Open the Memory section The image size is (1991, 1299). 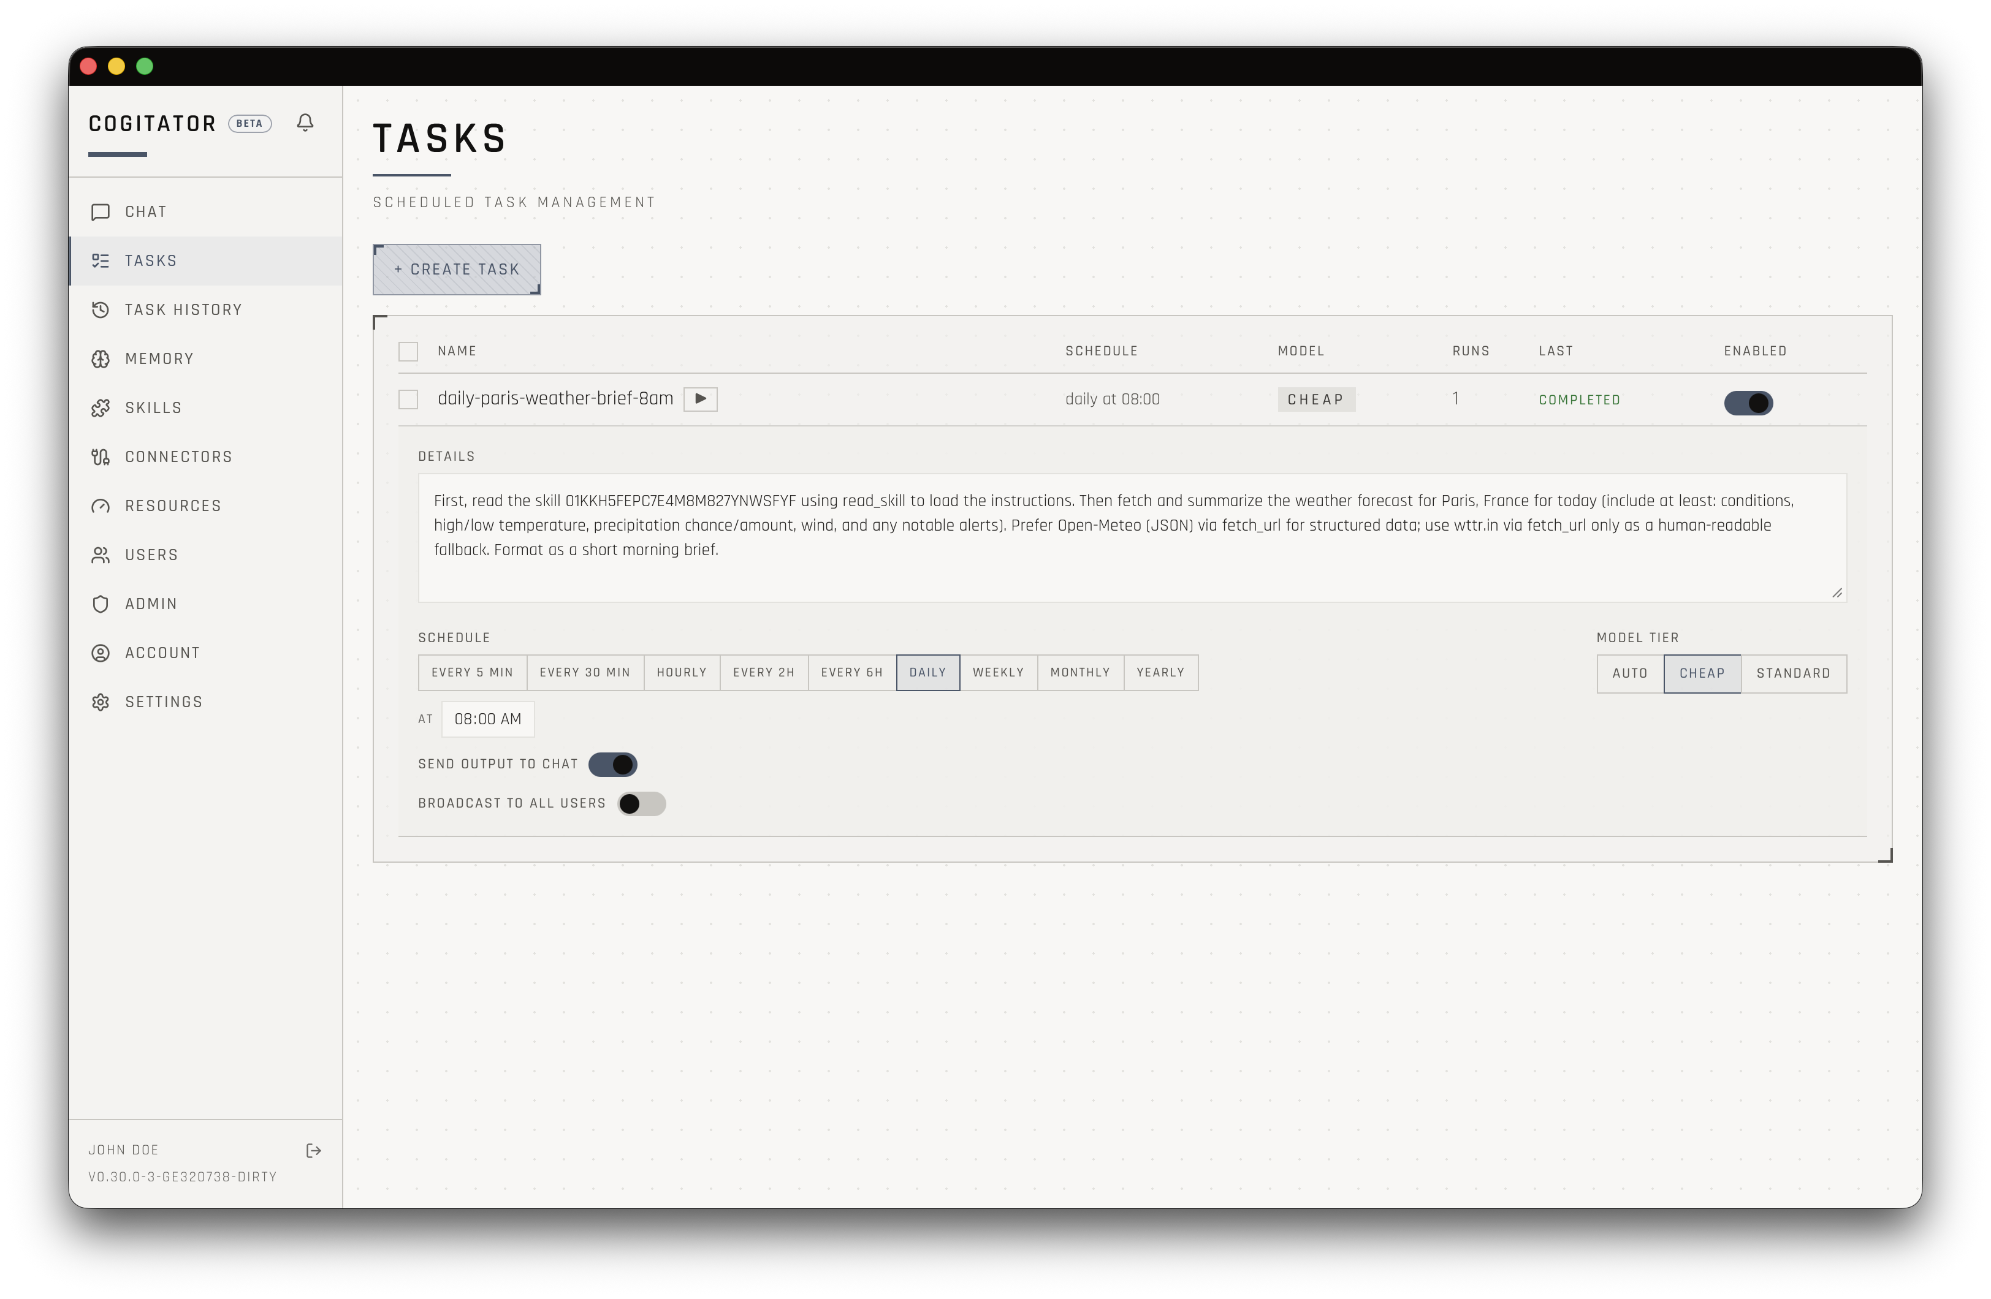click(x=206, y=359)
